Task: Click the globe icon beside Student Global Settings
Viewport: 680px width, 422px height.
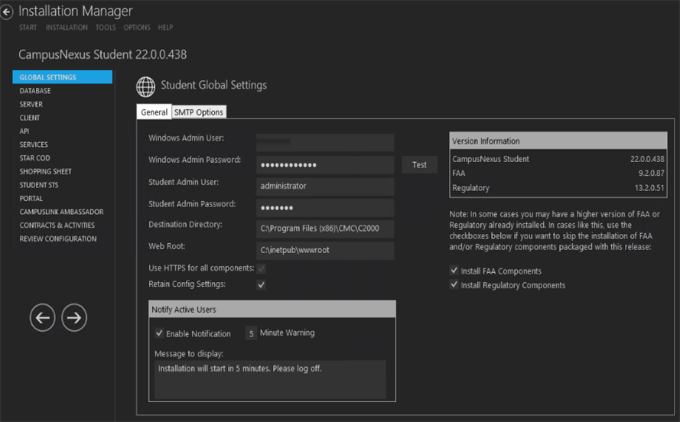Action: coord(145,86)
